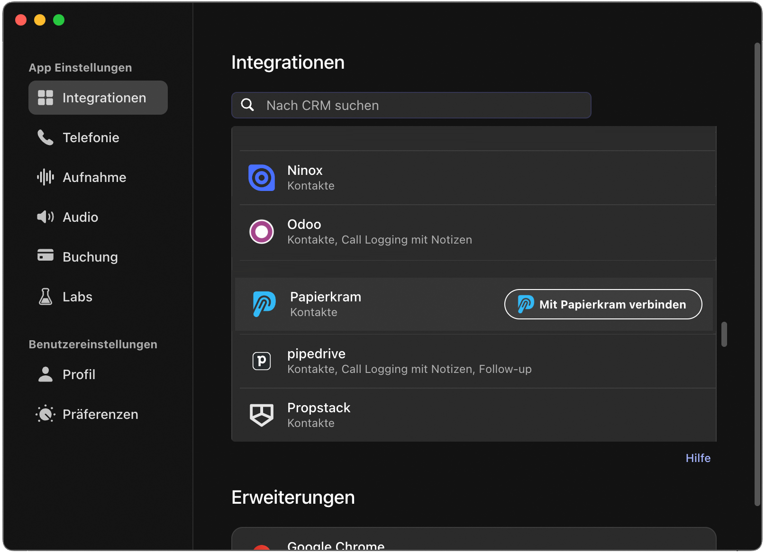Go to the Audio settings

tap(98, 217)
